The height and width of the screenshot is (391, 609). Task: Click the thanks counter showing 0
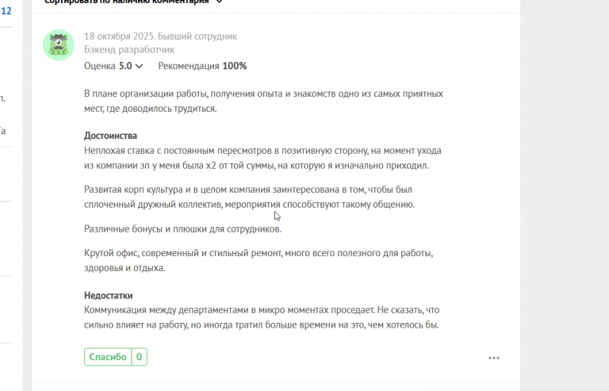click(140, 357)
